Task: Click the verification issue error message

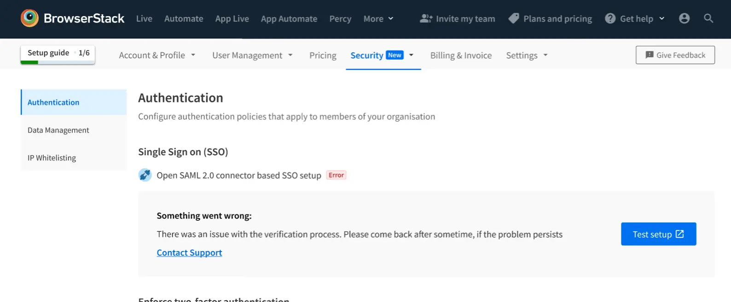Action: (360, 234)
